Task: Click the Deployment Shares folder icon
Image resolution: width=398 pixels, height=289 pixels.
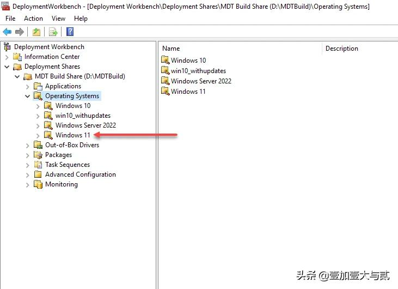Action: click(17, 67)
